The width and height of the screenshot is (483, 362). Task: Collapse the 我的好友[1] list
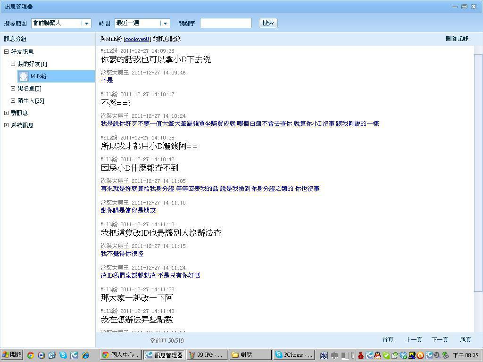(13, 64)
